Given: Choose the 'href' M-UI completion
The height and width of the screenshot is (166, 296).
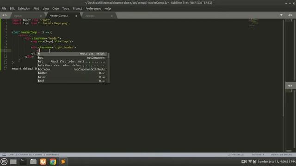Looking at the screenshot, I should (x=73, y=81).
